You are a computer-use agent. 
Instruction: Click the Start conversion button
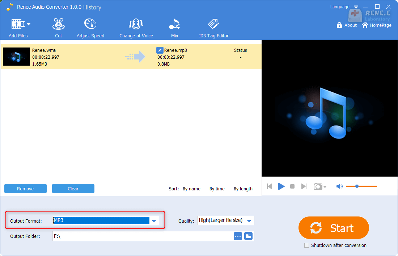coord(333,228)
